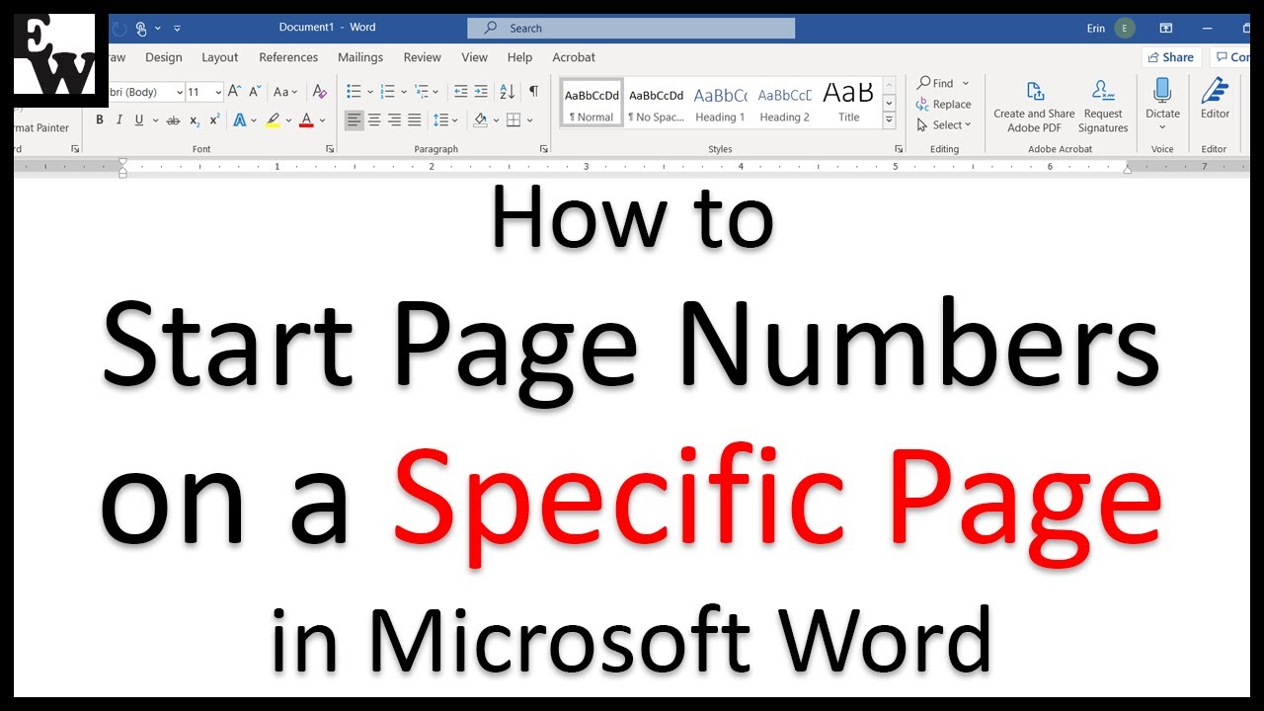Toggle Bold formatting

coord(99,120)
